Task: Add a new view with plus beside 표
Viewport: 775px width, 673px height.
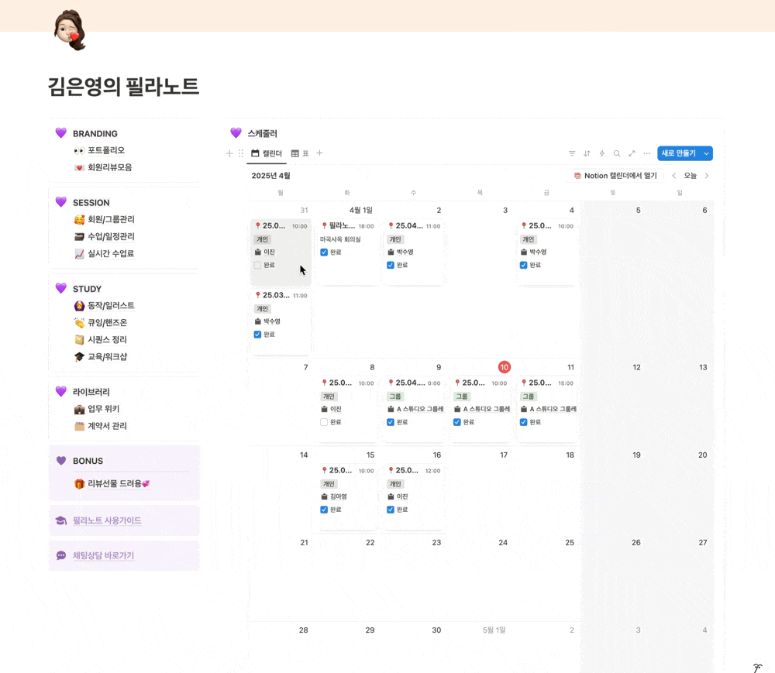Action: pyautogui.click(x=320, y=153)
